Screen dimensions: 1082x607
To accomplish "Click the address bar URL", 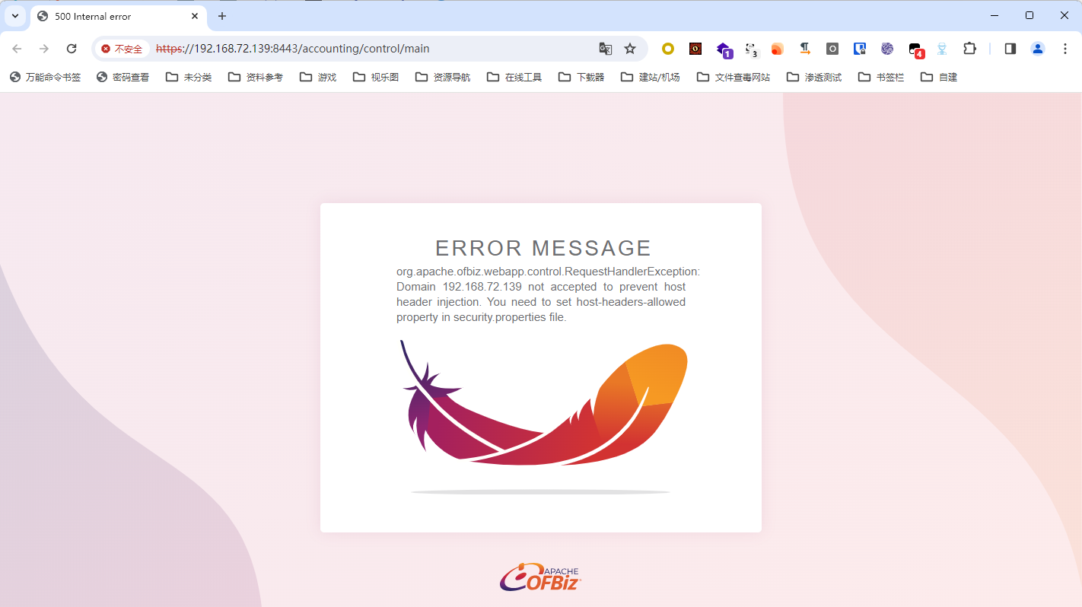I will click(x=292, y=49).
